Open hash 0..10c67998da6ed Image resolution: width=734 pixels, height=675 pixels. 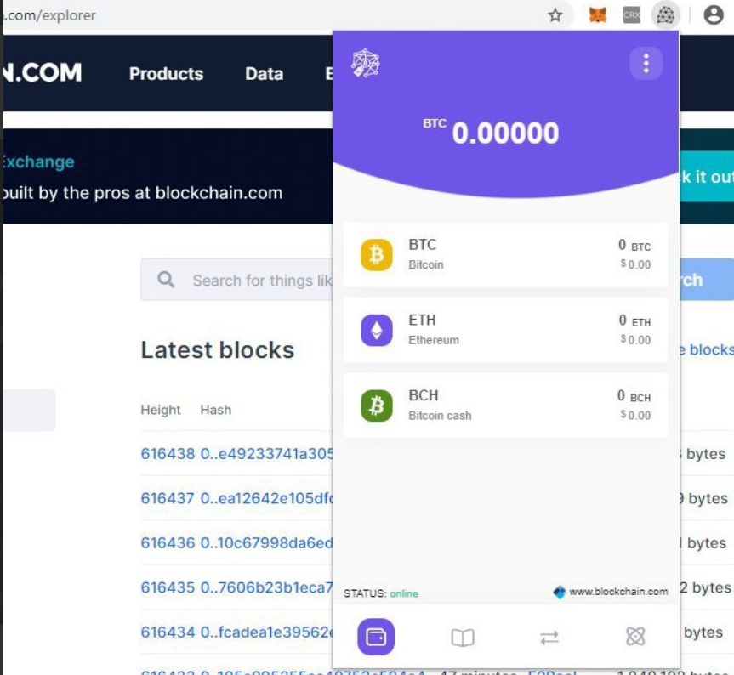(267, 542)
